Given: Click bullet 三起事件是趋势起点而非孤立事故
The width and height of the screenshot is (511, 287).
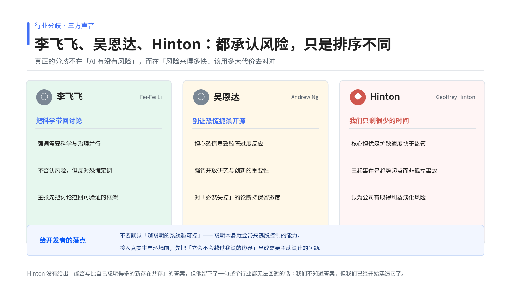Looking at the screenshot, I should pyautogui.click(x=394, y=171).
